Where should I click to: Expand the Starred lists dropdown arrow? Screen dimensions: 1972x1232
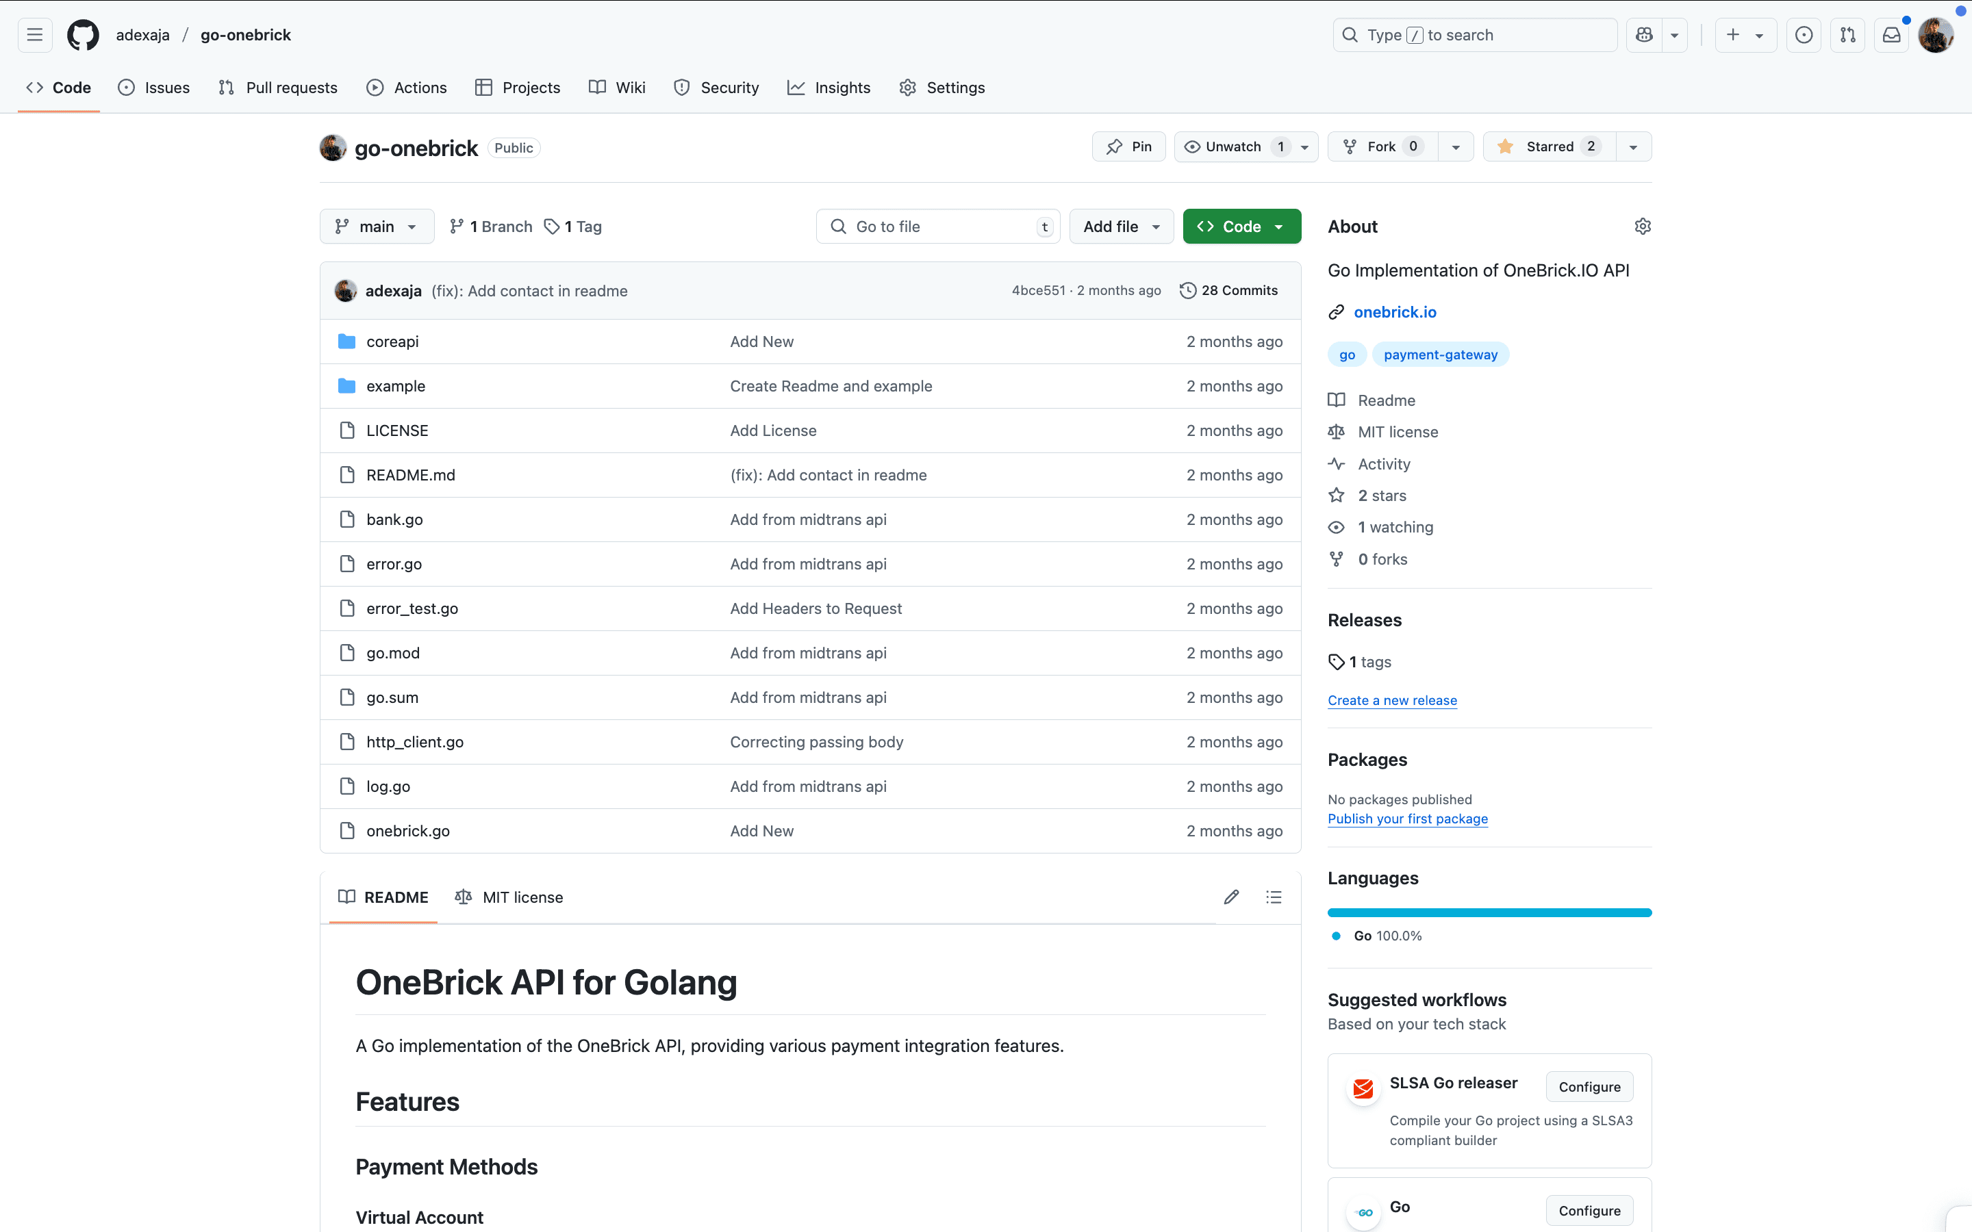1633,146
